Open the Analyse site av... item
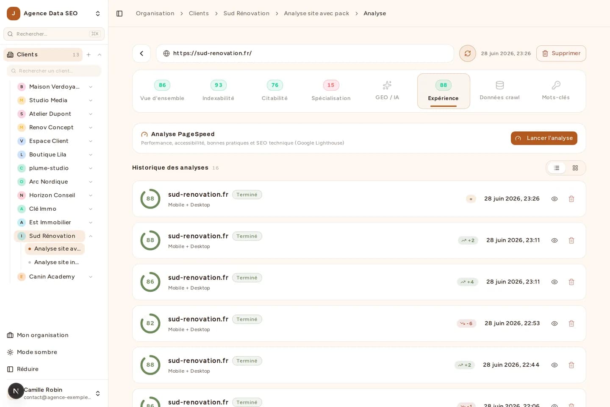The image size is (610, 407). (55, 249)
